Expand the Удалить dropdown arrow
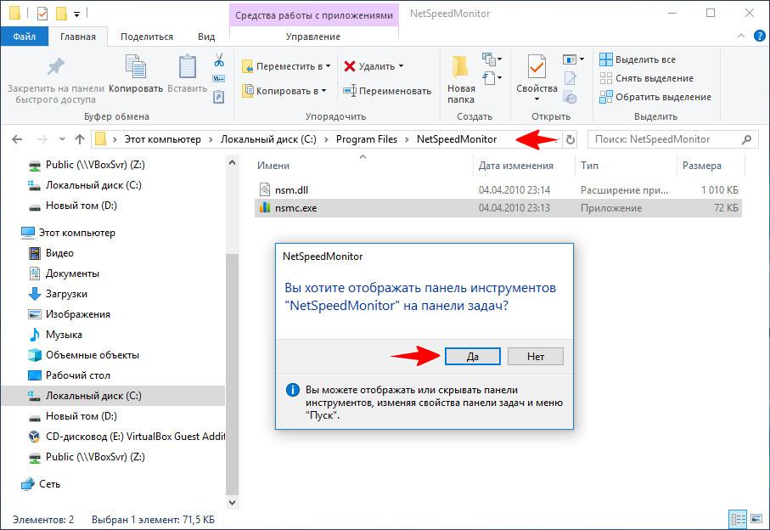This screenshot has width=770, height=530. pos(402,65)
